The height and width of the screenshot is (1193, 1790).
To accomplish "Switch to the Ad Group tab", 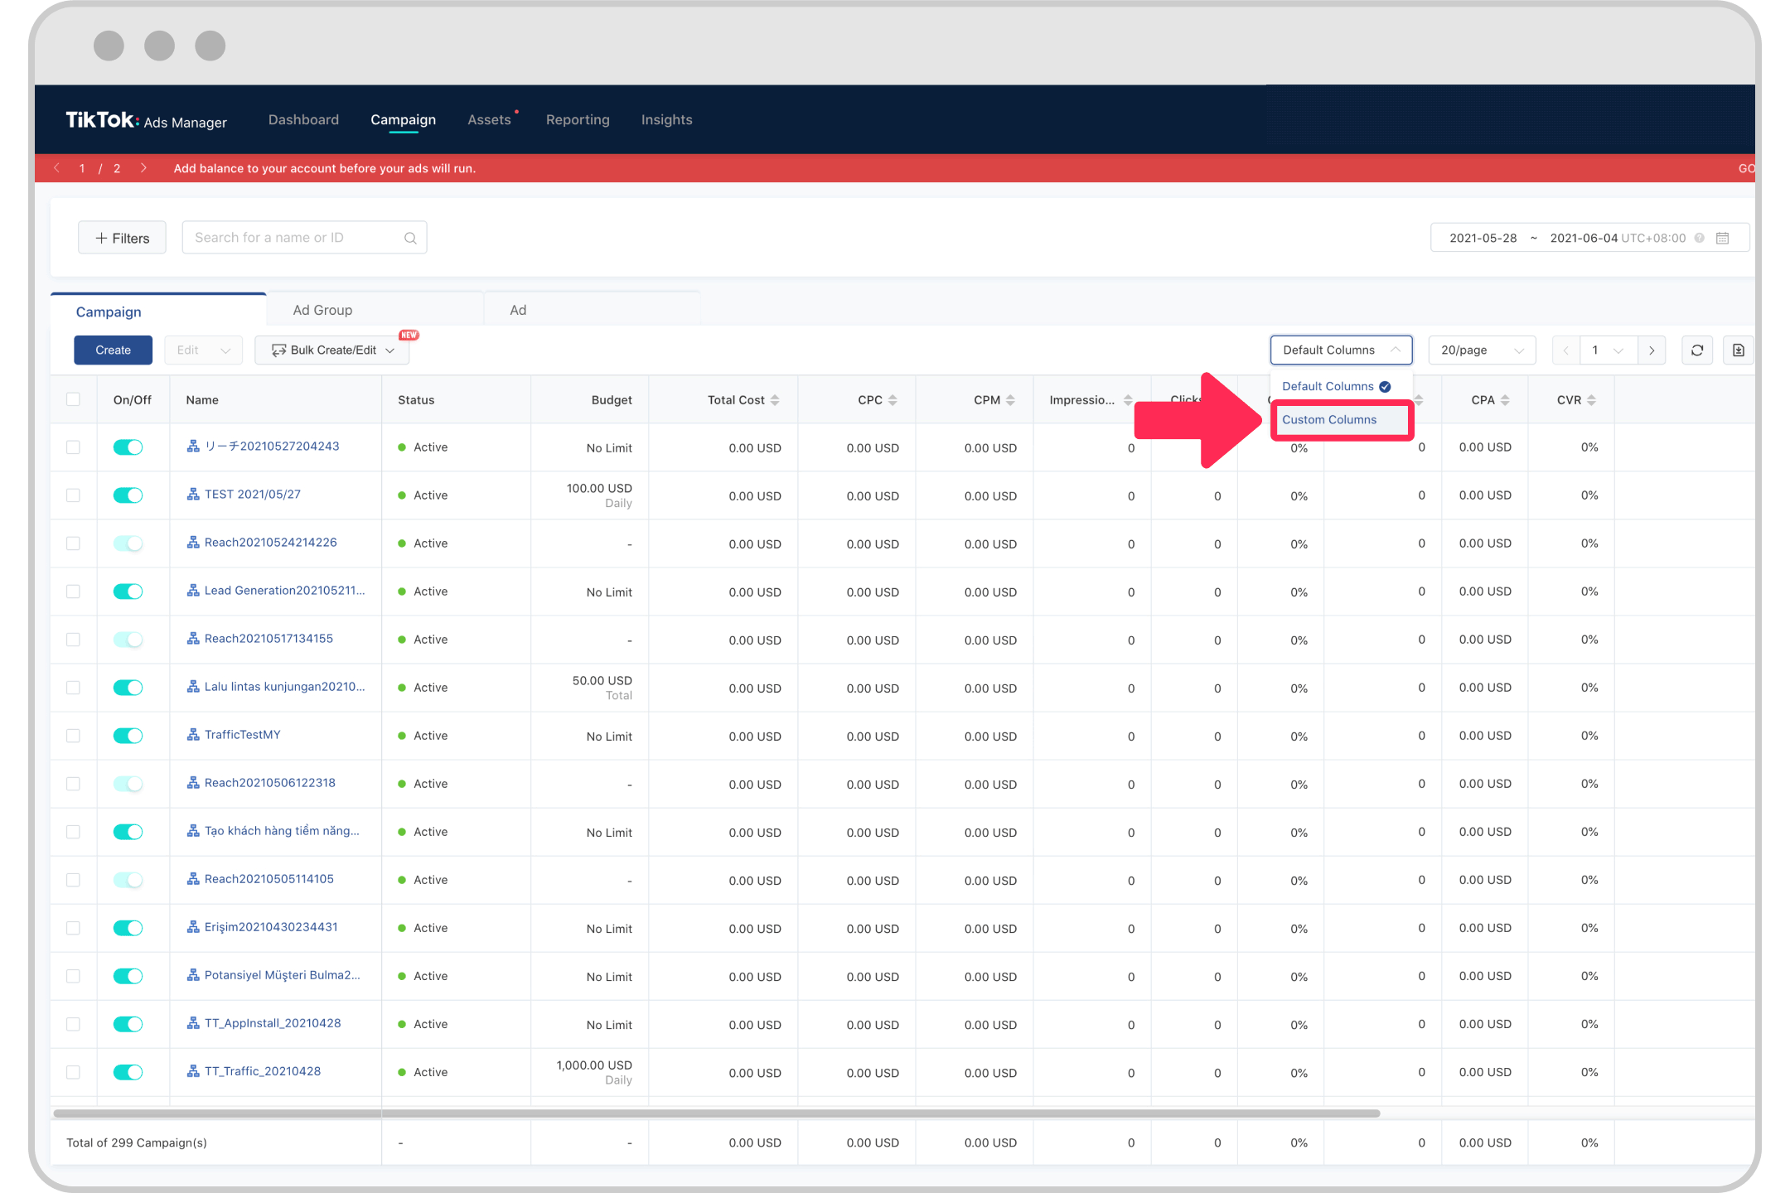I will pos(322,309).
